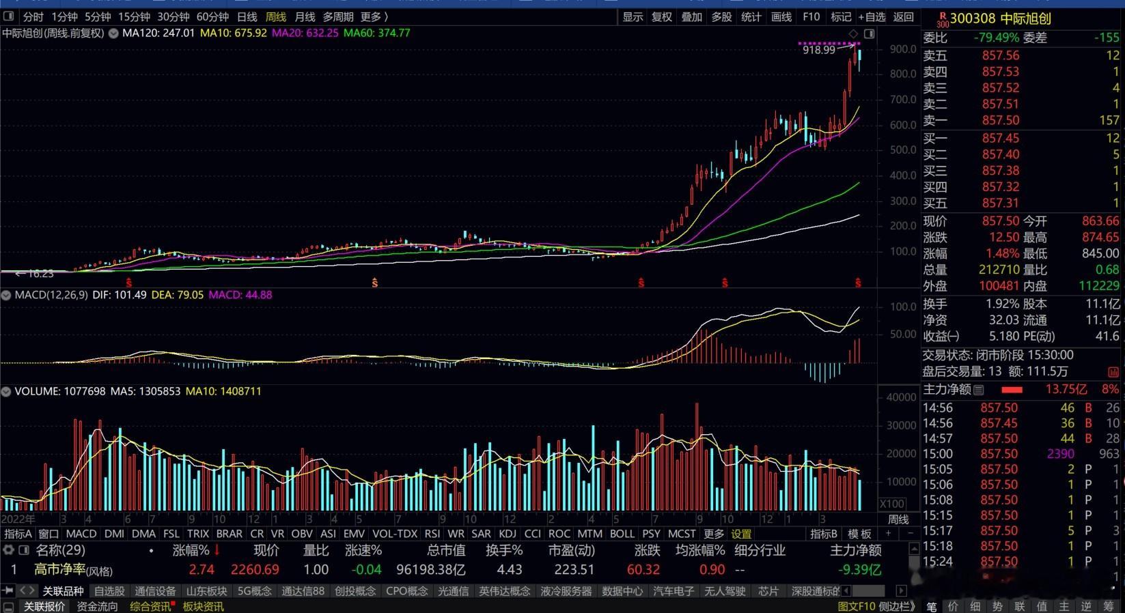Open the 主力净额 detail list icon
Screen dimensions: 1125x613
tap(979, 390)
